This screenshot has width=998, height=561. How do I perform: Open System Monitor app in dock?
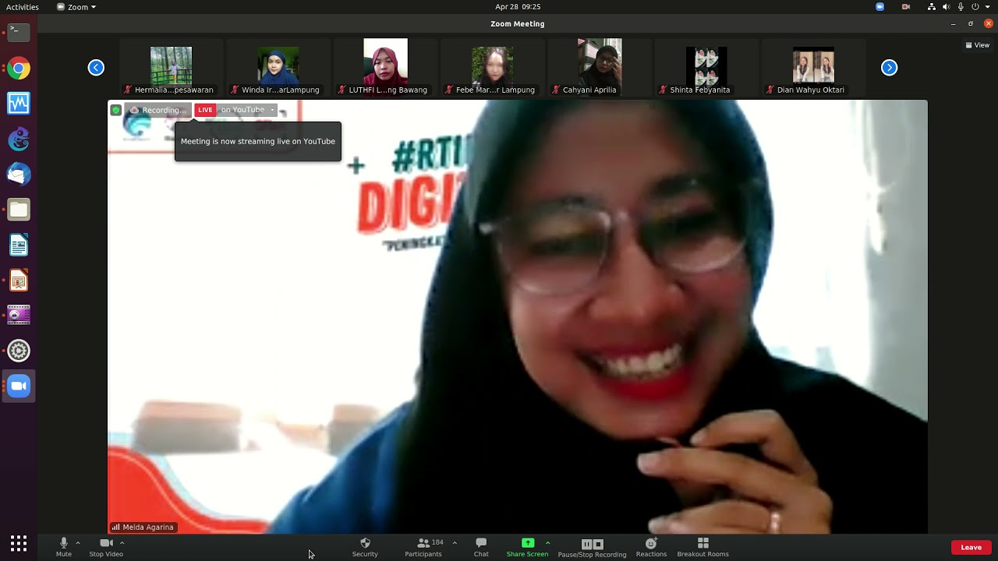(19, 103)
